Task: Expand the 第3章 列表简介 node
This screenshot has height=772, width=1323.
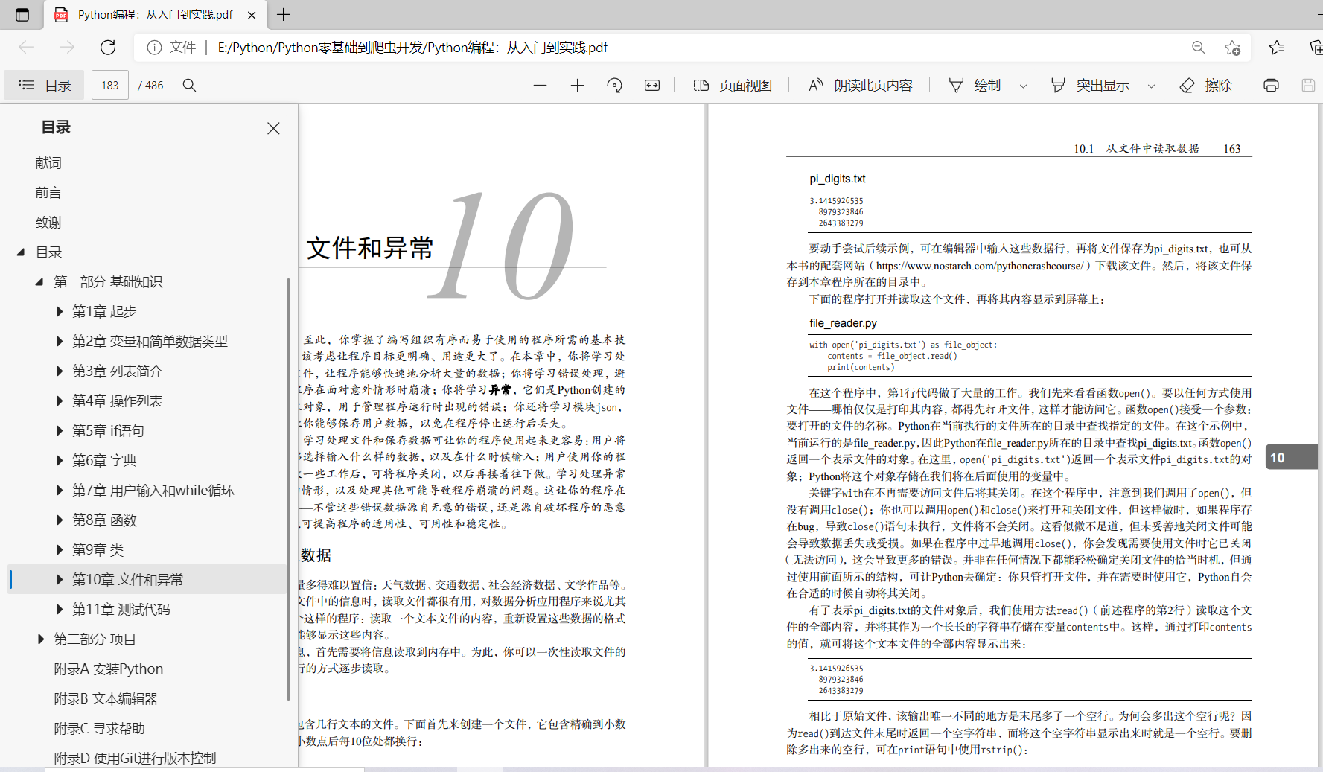Action: click(x=59, y=371)
